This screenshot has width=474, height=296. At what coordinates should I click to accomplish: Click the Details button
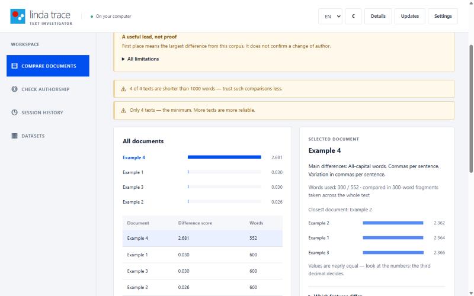point(378,17)
